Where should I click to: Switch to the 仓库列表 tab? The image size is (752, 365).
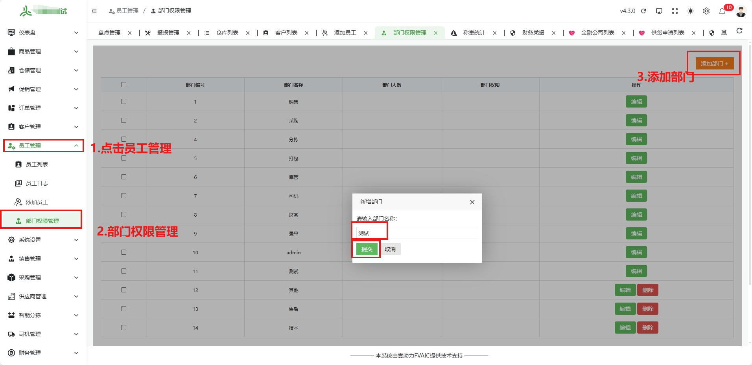tap(227, 33)
